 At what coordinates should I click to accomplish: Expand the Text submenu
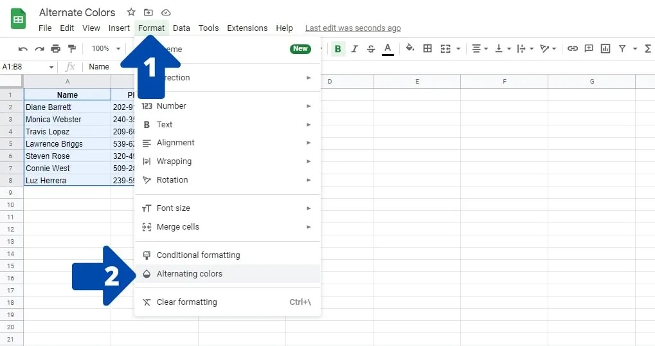228,125
